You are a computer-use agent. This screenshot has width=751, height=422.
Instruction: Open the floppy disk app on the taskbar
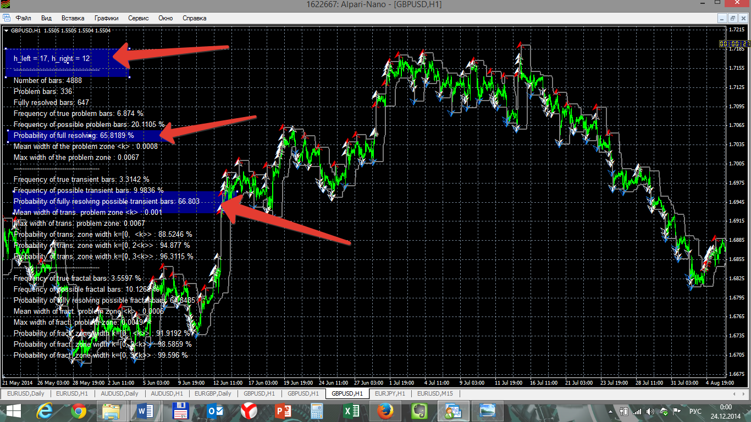point(181,411)
